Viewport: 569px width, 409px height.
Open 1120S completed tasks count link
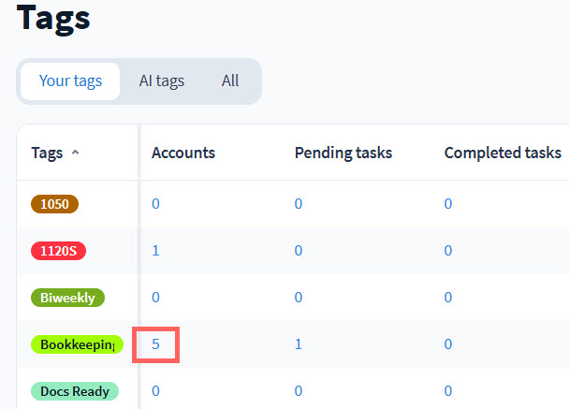448,251
